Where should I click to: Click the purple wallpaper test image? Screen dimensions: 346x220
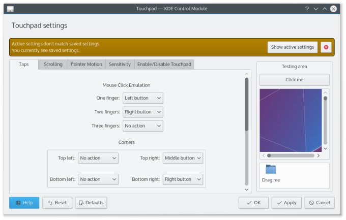(291, 120)
